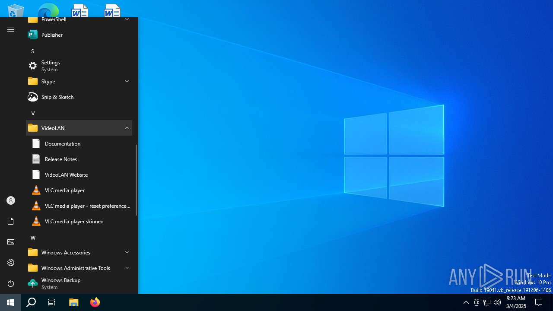Open the first Word document on desktop

click(80, 10)
